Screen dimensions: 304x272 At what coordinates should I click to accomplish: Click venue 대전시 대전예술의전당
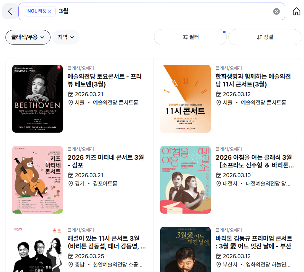[x=253, y=184]
